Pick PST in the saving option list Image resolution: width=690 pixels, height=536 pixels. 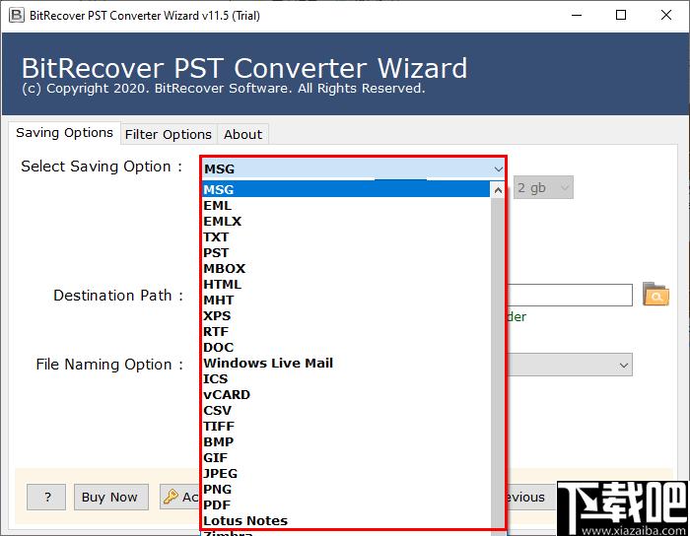(x=346, y=253)
